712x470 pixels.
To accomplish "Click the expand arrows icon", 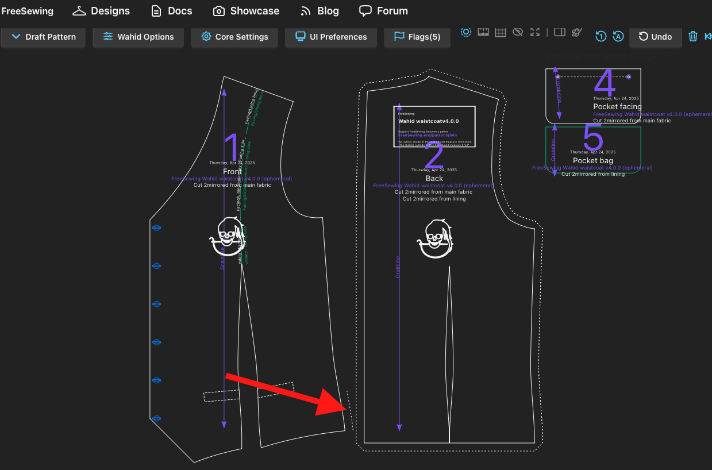I will tap(535, 32).
